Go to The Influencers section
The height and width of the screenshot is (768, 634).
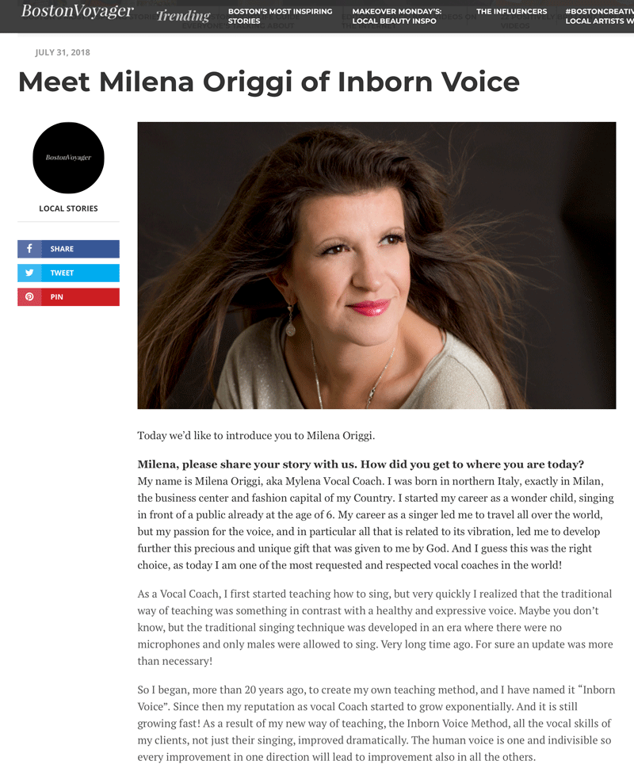[x=512, y=11]
